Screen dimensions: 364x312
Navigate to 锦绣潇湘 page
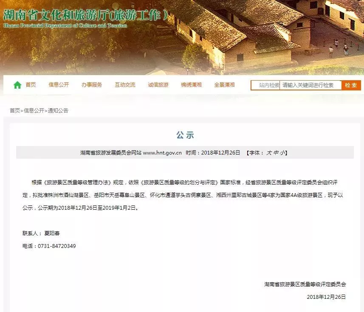191,85
